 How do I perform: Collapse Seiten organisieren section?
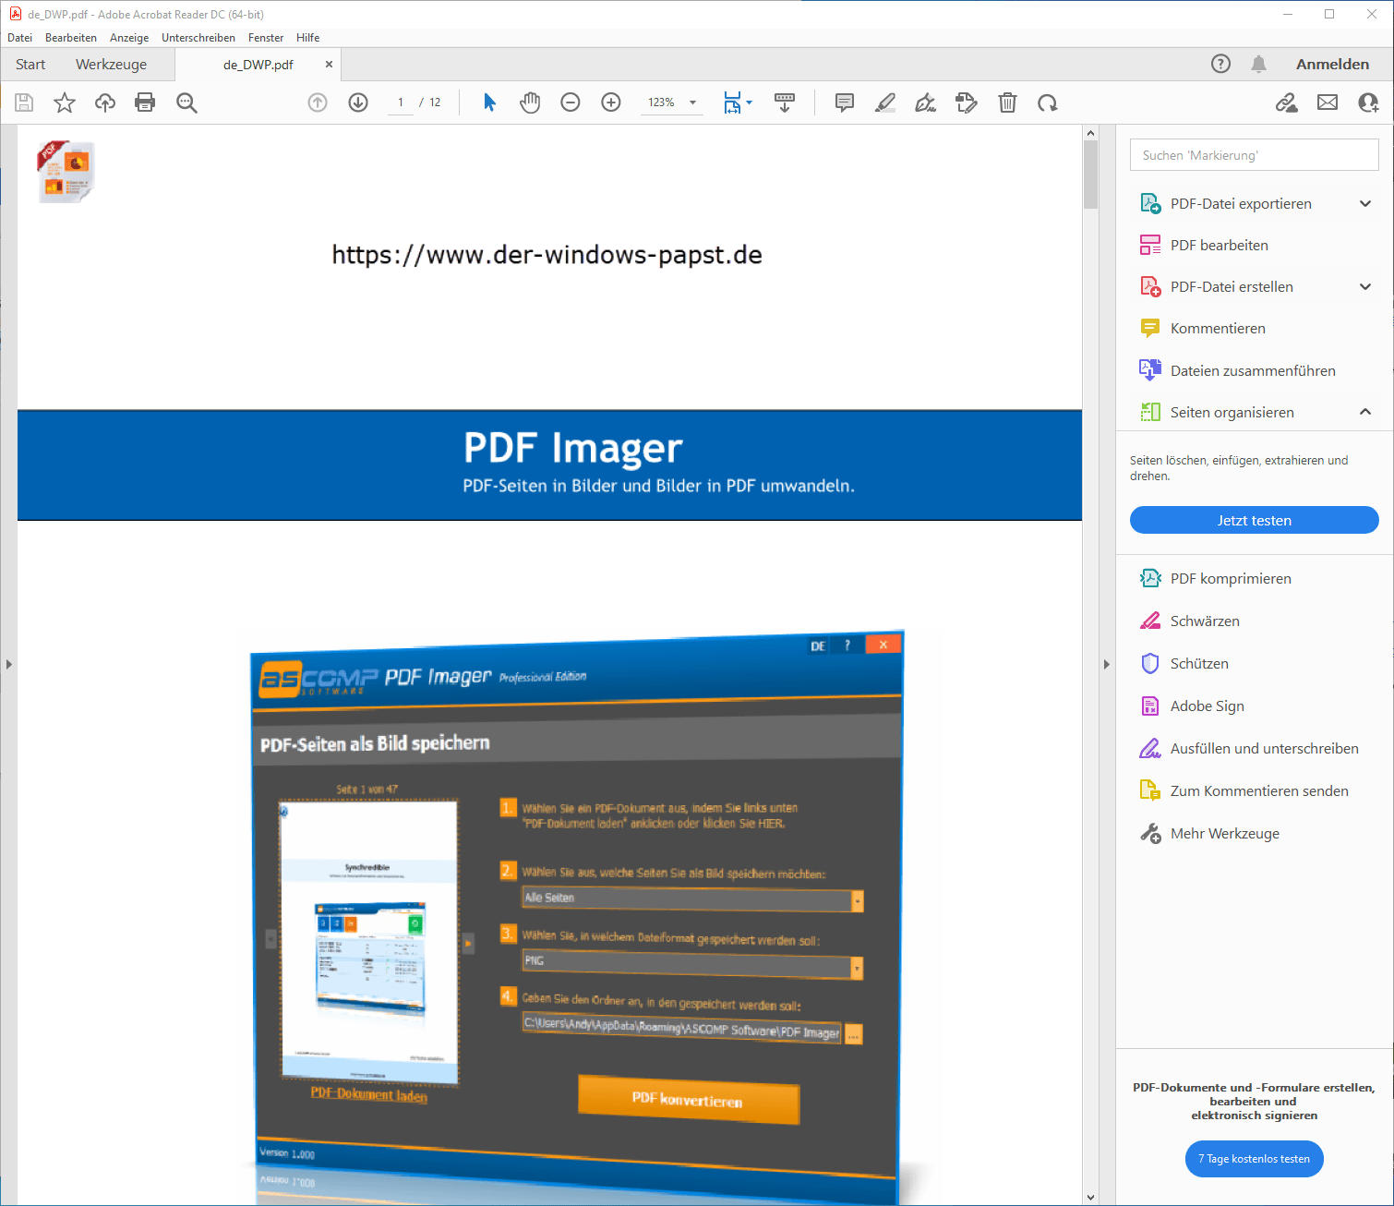point(1365,412)
